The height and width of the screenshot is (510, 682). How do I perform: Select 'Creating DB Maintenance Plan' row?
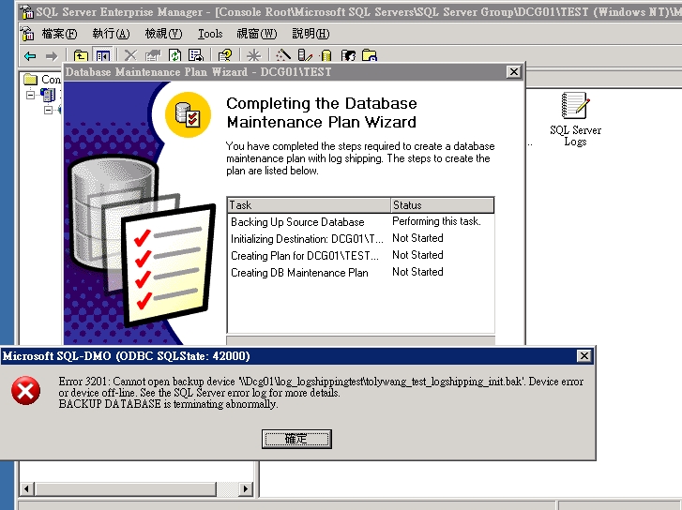[360, 273]
